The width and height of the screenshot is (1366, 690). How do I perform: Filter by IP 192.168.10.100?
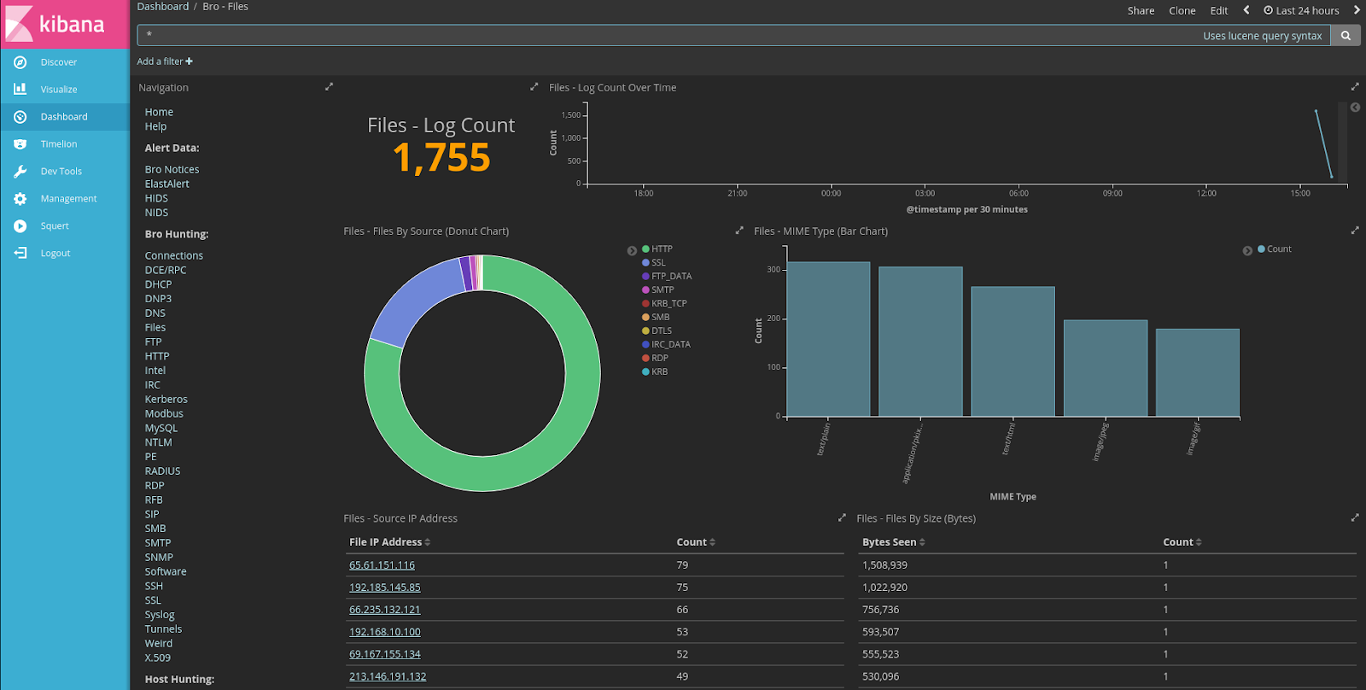[385, 632]
